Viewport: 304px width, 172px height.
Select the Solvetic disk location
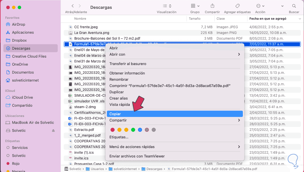click(19, 131)
